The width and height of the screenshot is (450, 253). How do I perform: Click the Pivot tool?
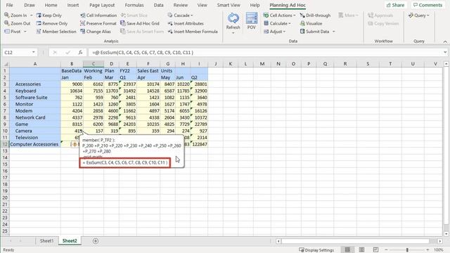click(x=13, y=31)
